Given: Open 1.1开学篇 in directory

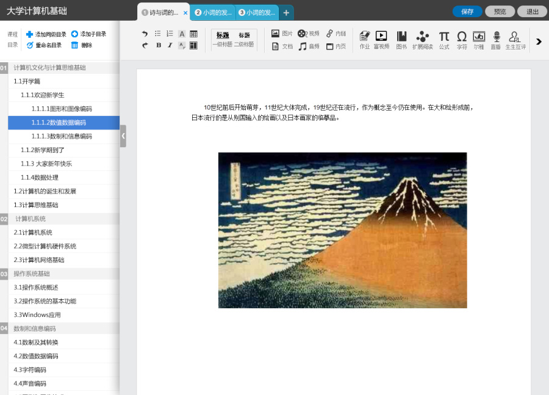Looking at the screenshot, I should (63, 81).
